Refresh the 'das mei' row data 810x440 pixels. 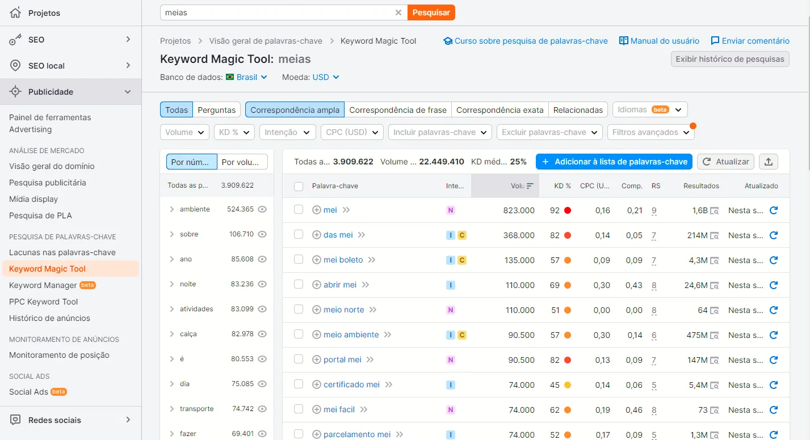(x=773, y=235)
